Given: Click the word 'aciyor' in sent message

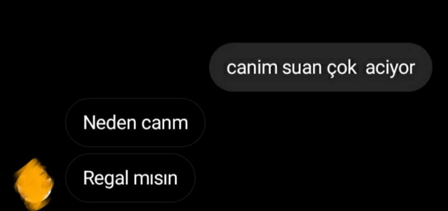Looking at the screenshot, I should pos(390,68).
